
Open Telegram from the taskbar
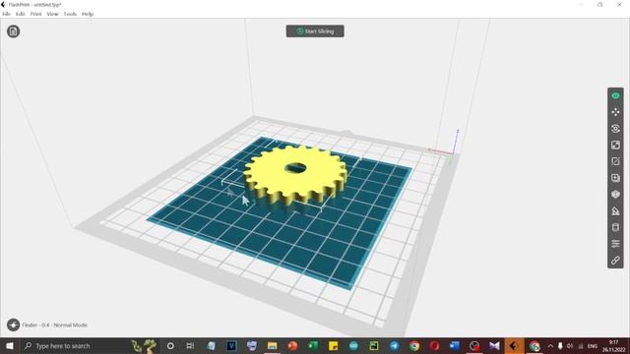click(x=394, y=346)
